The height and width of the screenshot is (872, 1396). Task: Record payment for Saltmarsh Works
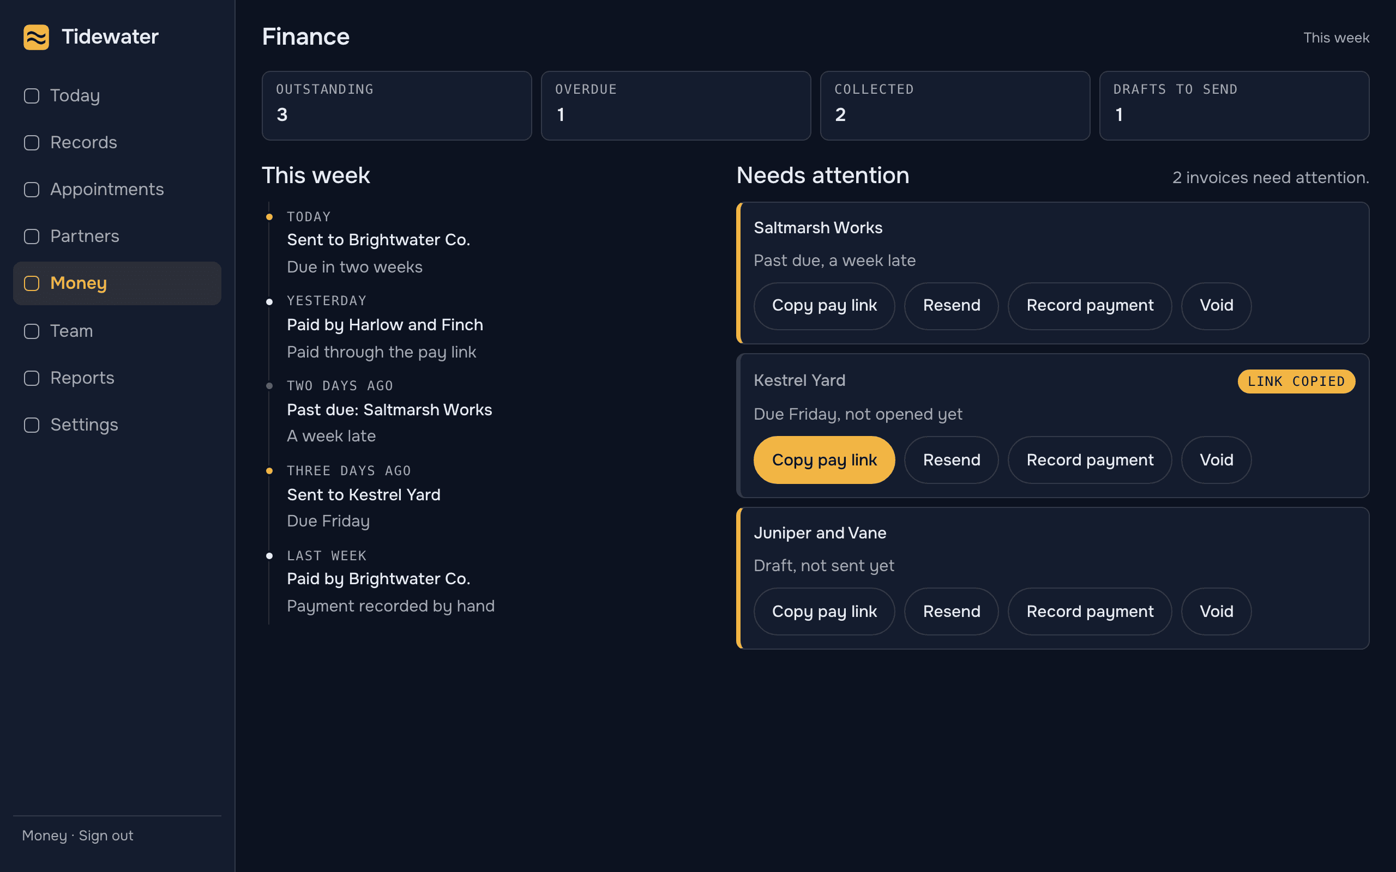click(x=1090, y=306)
